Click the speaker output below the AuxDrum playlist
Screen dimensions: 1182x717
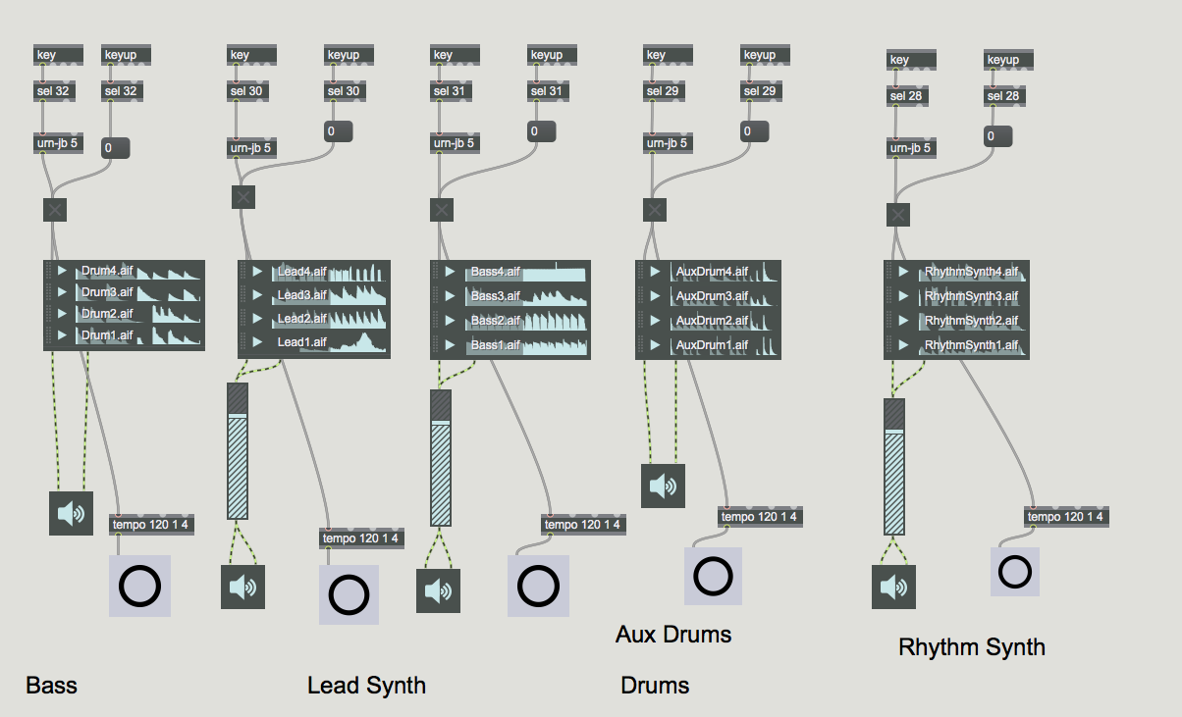point(663,486)
